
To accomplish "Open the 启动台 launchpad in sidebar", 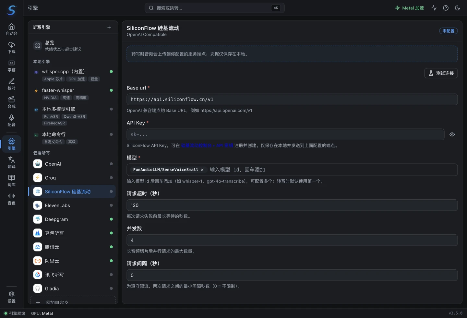I will [11, 29].
